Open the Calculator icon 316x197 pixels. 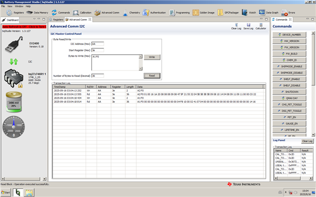click(261, 26)
